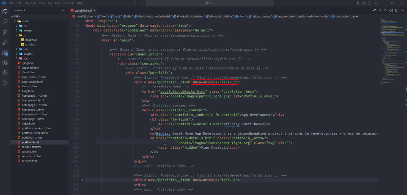Click the VS Code logo in the title bar
Viewport: 407px width, 195px height.
tap(4, 3)
